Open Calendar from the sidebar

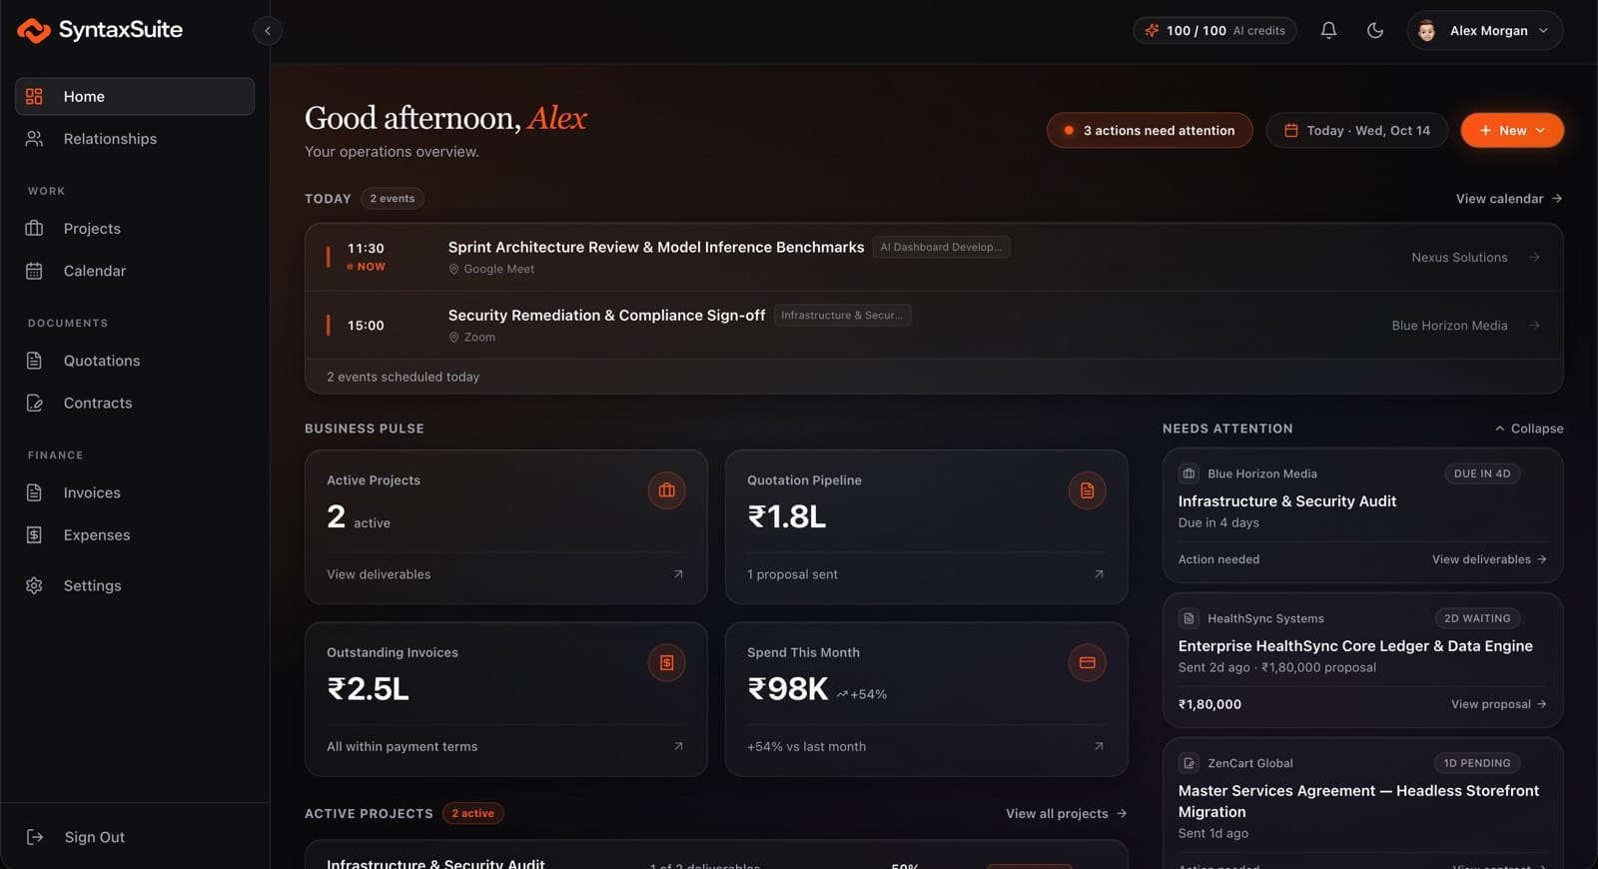[135, 271]
